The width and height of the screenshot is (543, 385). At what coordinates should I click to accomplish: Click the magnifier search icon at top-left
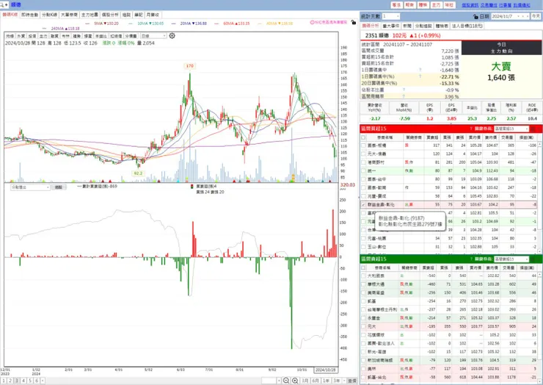tap(2, 5)
